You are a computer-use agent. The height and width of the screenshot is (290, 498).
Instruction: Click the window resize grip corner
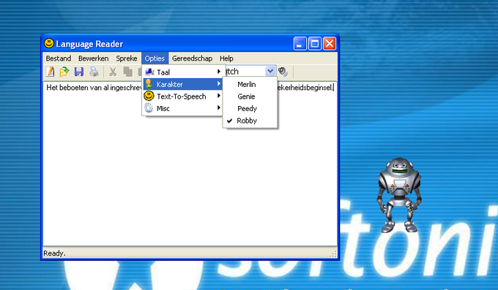[x=333, y=254]
